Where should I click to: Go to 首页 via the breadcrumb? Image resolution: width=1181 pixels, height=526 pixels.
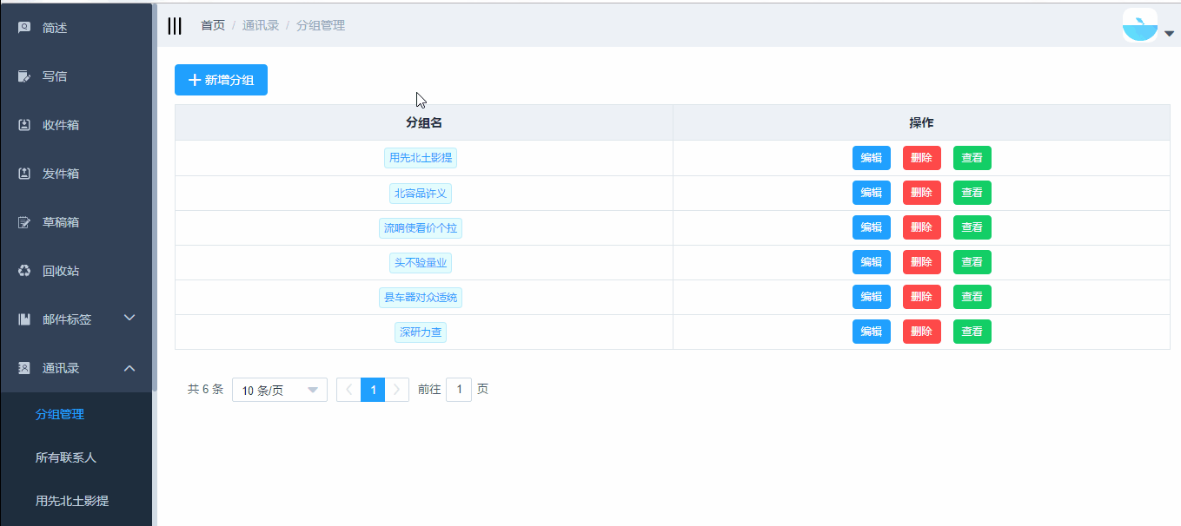coord(213,26)
